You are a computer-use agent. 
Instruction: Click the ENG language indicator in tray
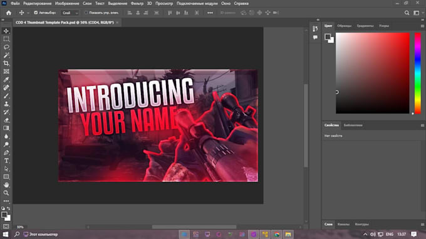(389, 235)
